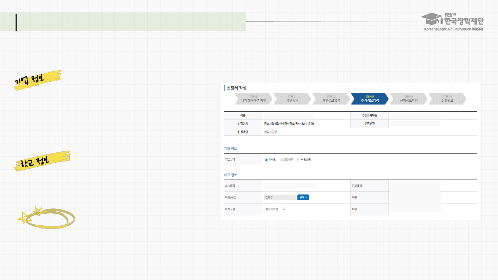Click the 신청서 작성 section heading

237,88
